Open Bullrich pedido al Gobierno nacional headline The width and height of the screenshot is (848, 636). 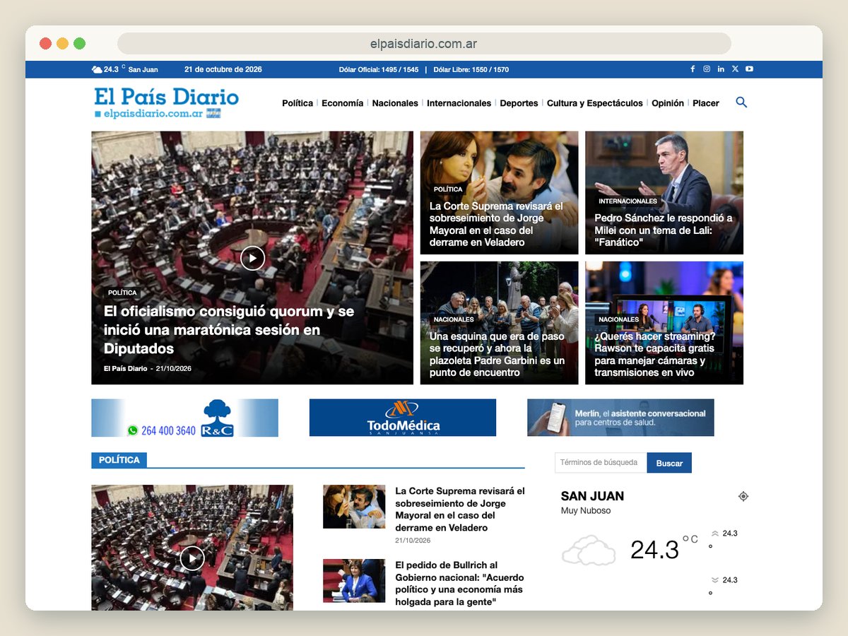(459, 583)
